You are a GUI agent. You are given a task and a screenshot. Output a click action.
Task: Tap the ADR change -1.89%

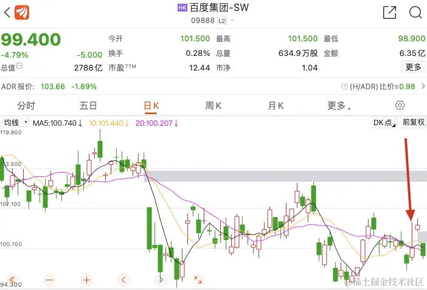[84, 86]
